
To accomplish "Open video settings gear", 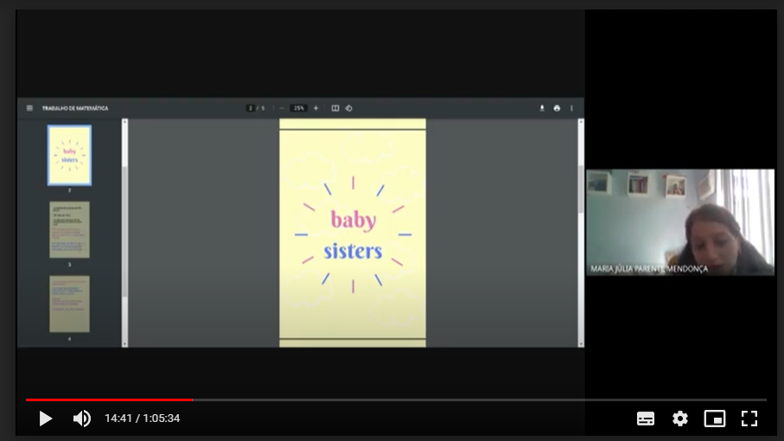I will point(680,419).
